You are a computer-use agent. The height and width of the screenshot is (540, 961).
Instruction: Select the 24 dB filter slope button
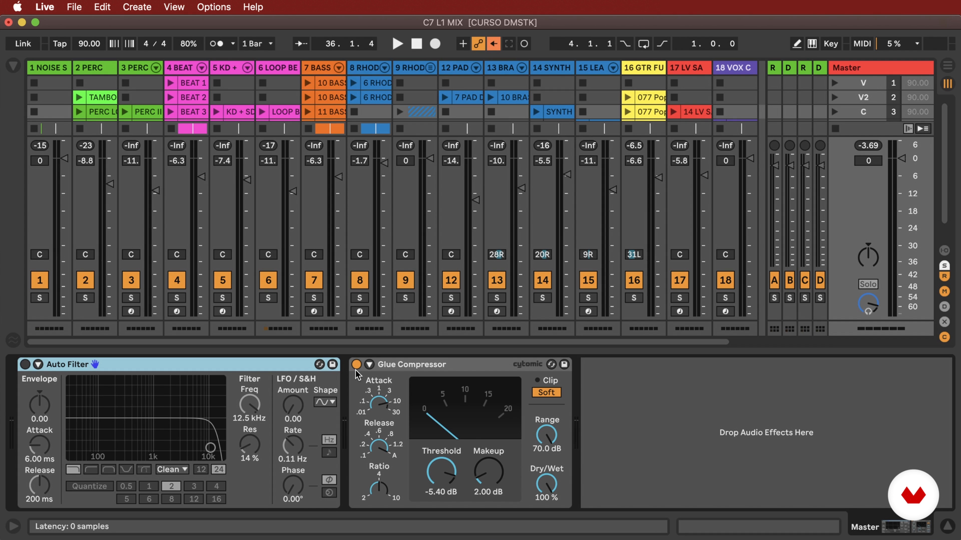[219, 469]
